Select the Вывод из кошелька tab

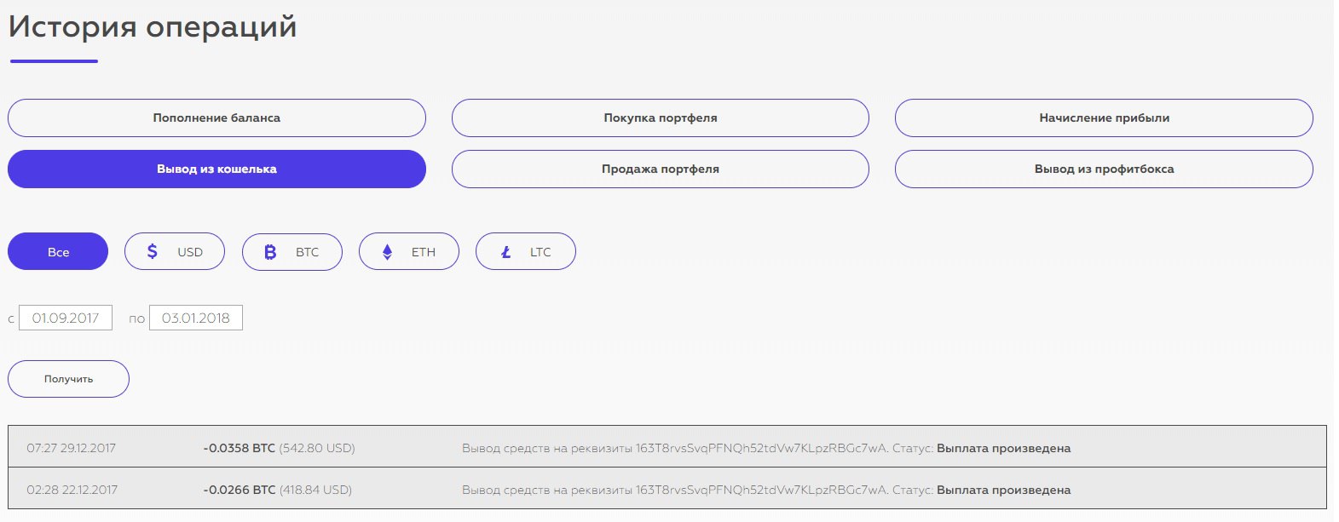(x=216, y=169)
